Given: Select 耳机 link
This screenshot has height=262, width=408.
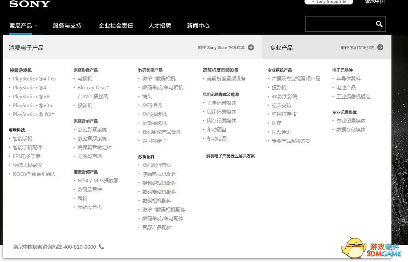Looking at the screenshot, I should (x=82, y=198).
